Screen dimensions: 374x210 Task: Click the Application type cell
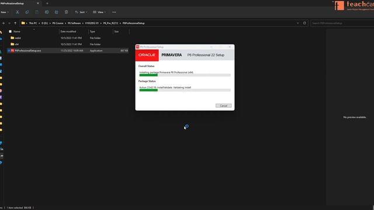96,51
